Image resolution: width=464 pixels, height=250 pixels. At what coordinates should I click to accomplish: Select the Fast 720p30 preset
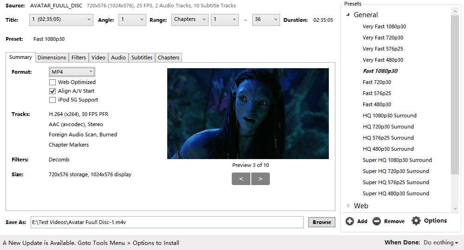click(377, 82)
